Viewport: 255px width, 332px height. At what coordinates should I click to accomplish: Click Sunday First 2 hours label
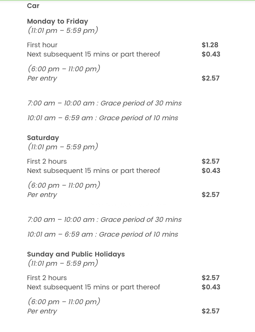(x=47, y=278)
